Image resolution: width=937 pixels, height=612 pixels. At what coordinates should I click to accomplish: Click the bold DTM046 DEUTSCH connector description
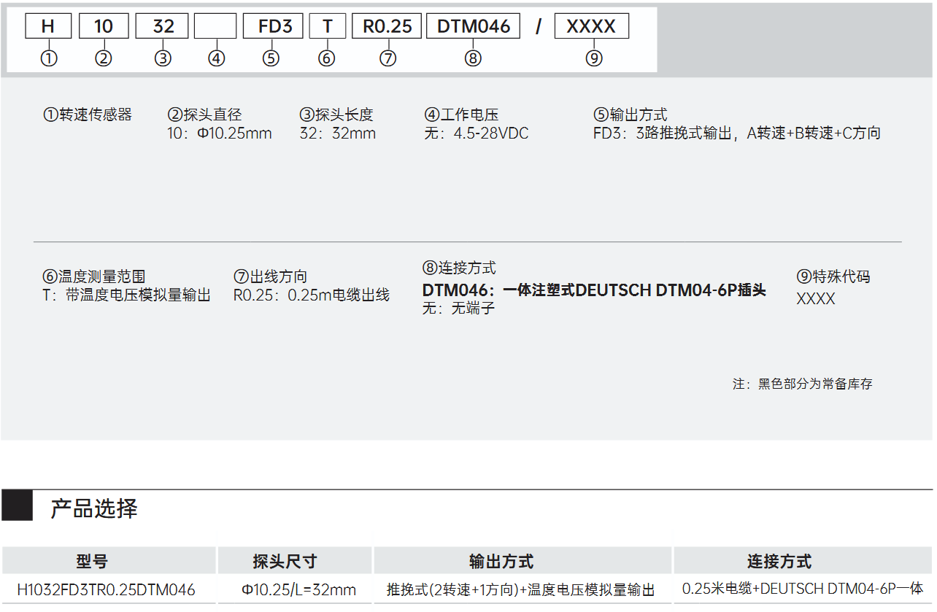pyautogui.click(x=594, y=290)
